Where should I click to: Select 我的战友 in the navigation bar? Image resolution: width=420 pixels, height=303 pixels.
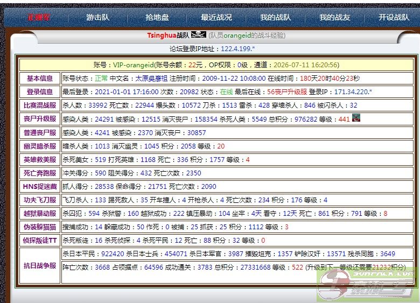[x=334, y=17]
